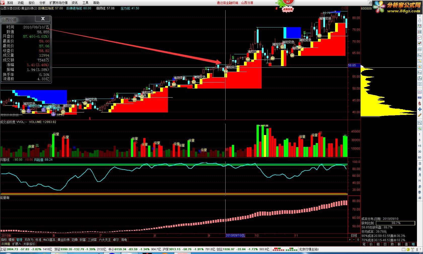Select the monthly 月 period

(x=419, y=175)
